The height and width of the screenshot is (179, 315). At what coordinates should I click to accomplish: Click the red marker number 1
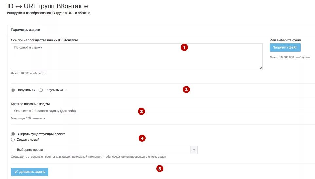tap(184, 47)
